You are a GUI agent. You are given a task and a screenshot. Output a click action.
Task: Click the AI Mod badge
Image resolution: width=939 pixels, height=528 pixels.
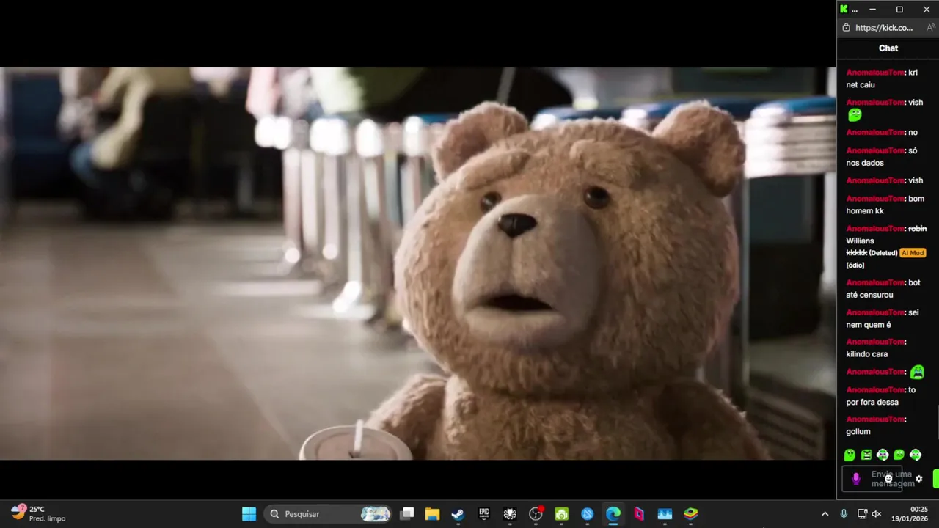coord(913,253)
